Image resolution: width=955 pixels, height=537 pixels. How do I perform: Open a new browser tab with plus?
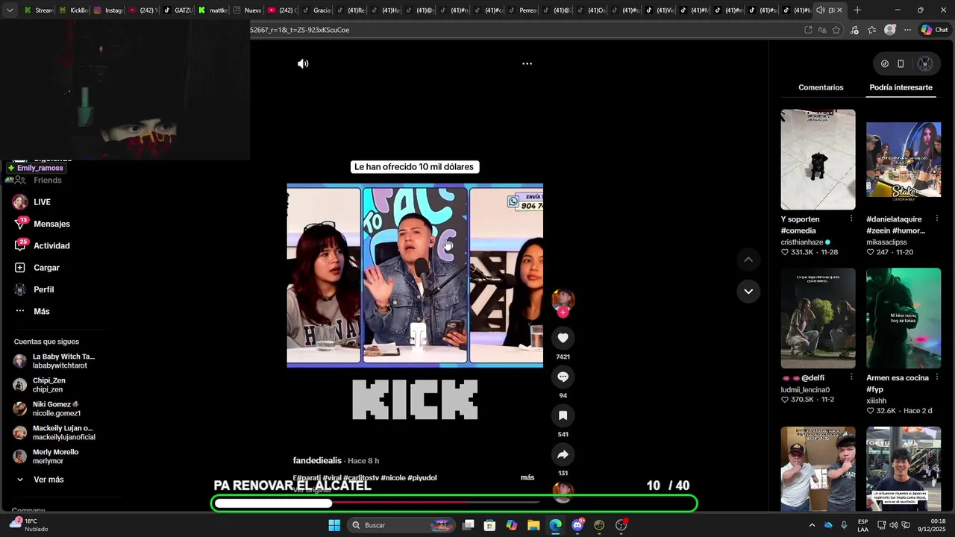tap(857, 10)
